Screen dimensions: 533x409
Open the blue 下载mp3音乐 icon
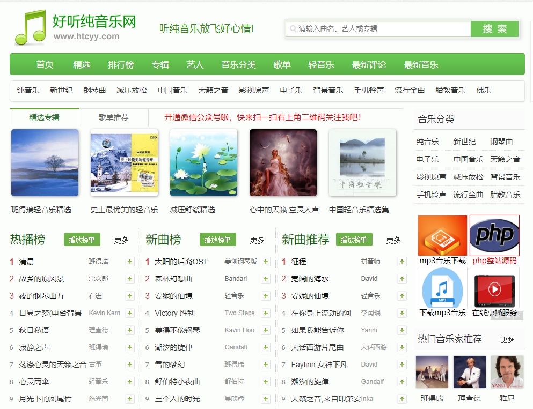(442, 288)
